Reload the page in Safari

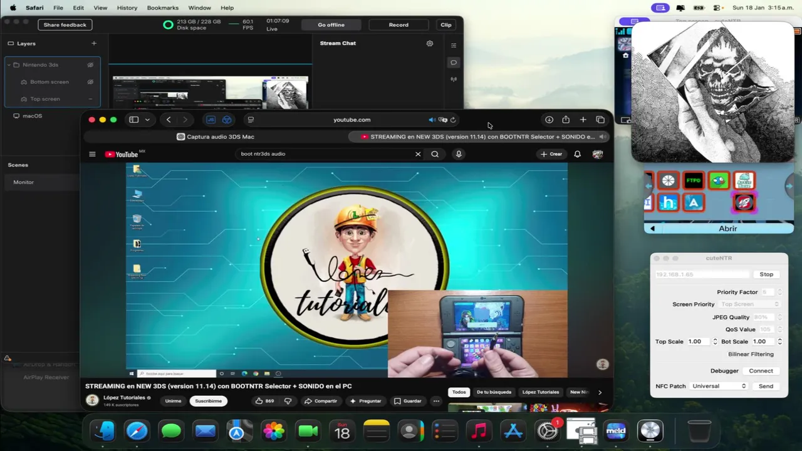click(x=453, y=120)
